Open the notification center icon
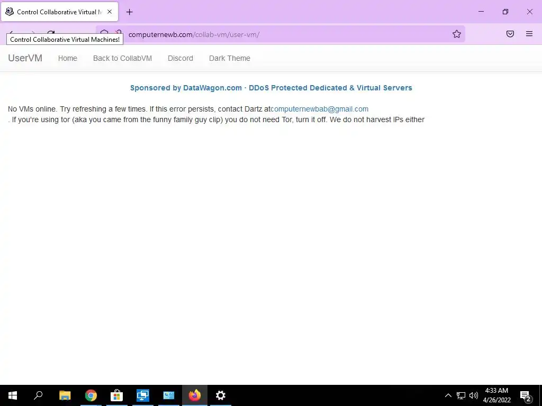This screenshot has width=542, height=406. (526, 395)
